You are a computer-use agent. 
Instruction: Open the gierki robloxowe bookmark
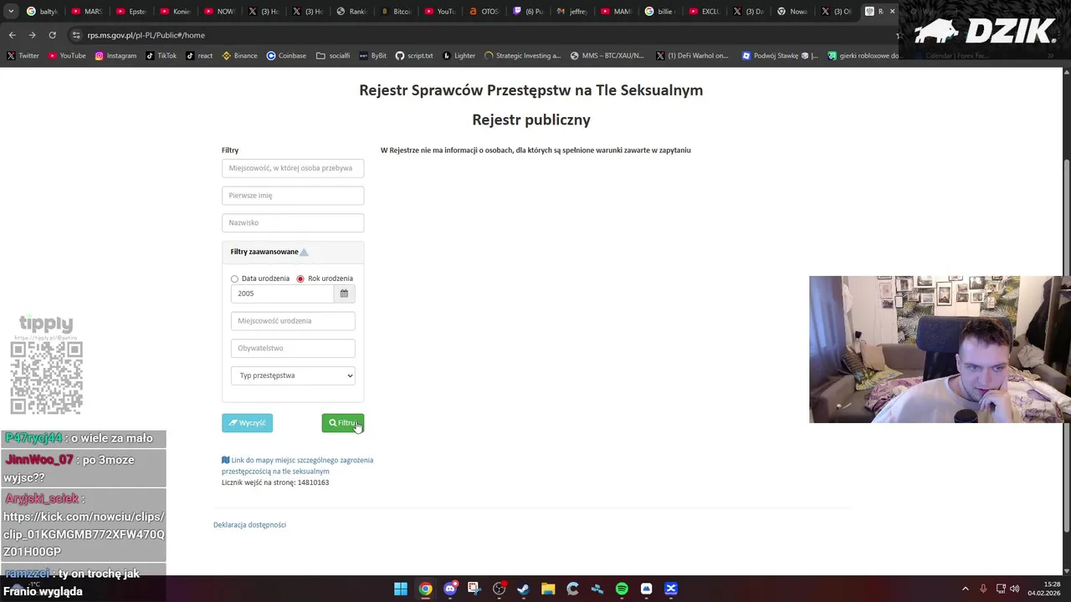[863, 56]
